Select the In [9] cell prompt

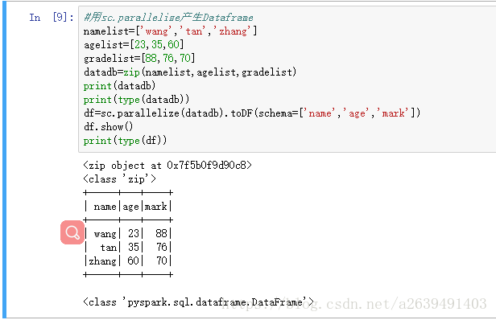click(x=52, y=17)
